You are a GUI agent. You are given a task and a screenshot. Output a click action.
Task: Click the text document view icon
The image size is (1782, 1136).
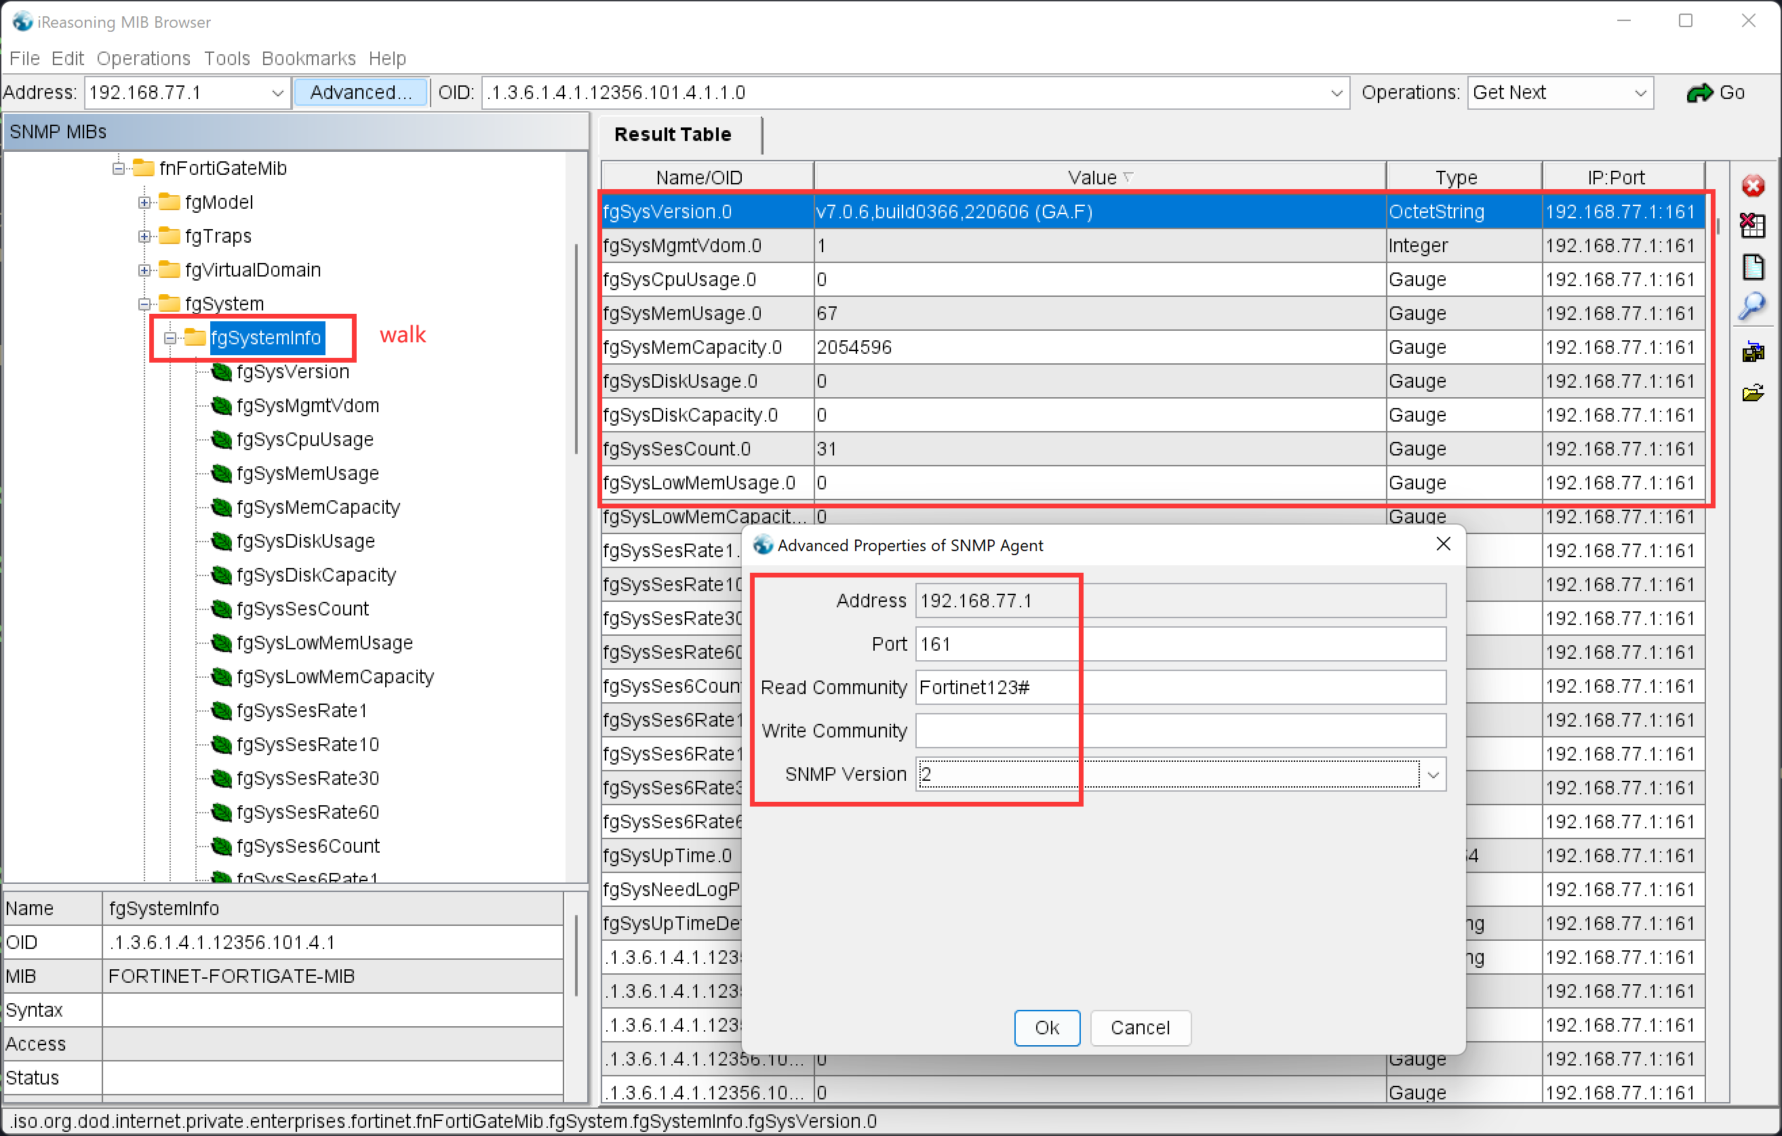click(1751, 266)
